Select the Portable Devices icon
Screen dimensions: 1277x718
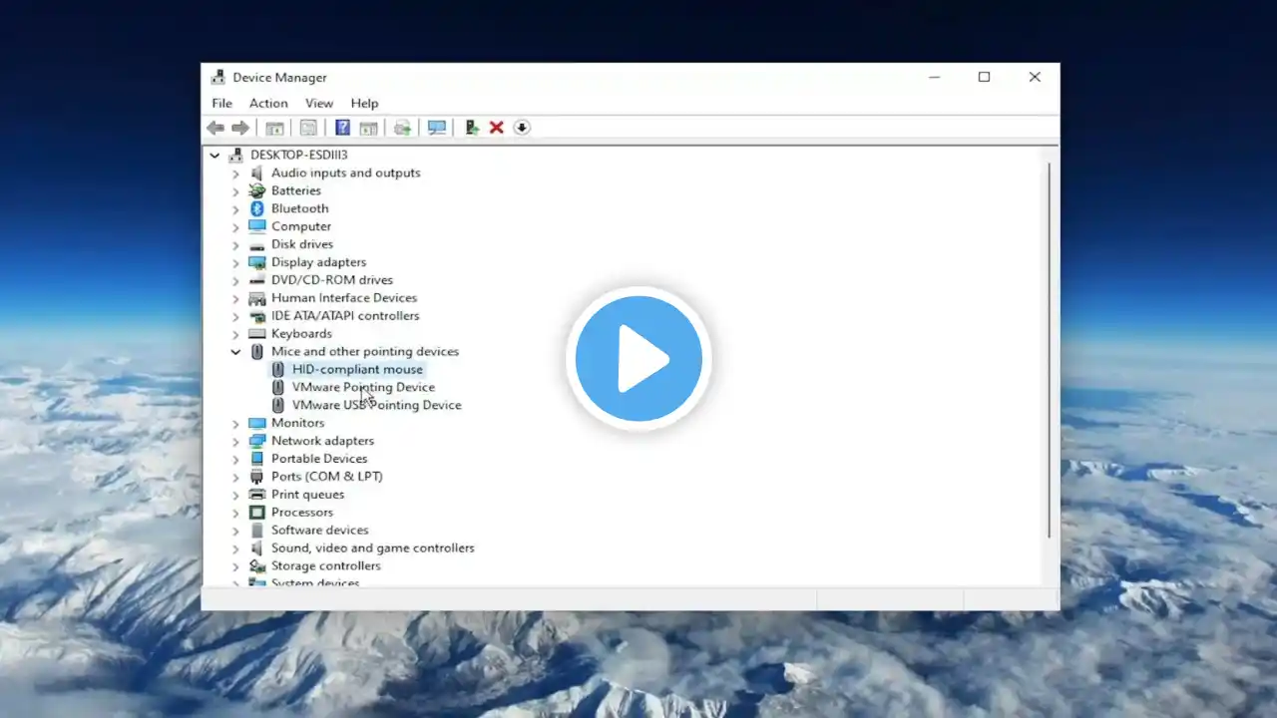tap(257, 459)
